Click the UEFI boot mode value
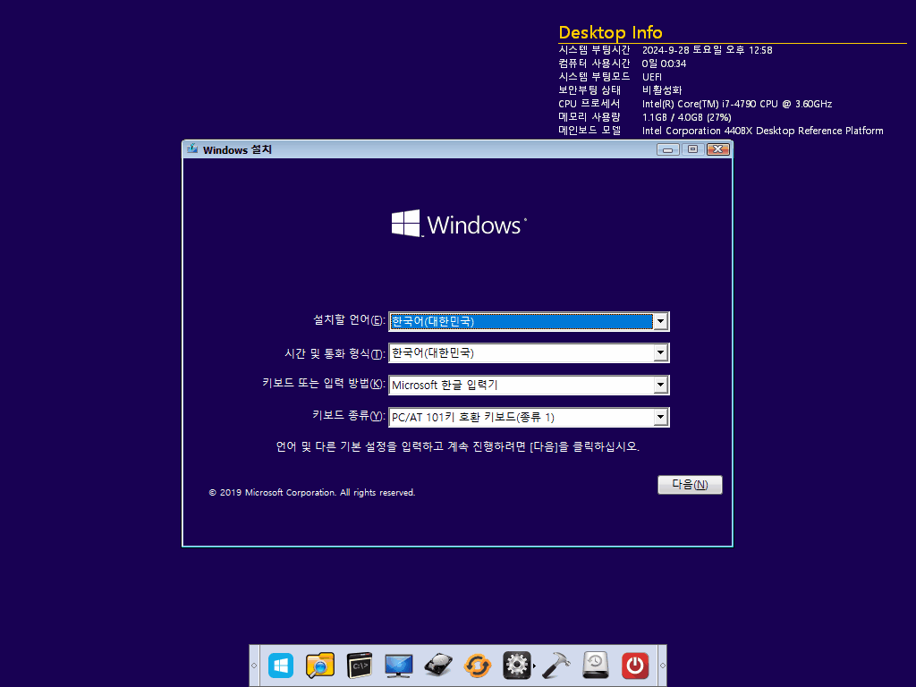 tap(652, 77)
